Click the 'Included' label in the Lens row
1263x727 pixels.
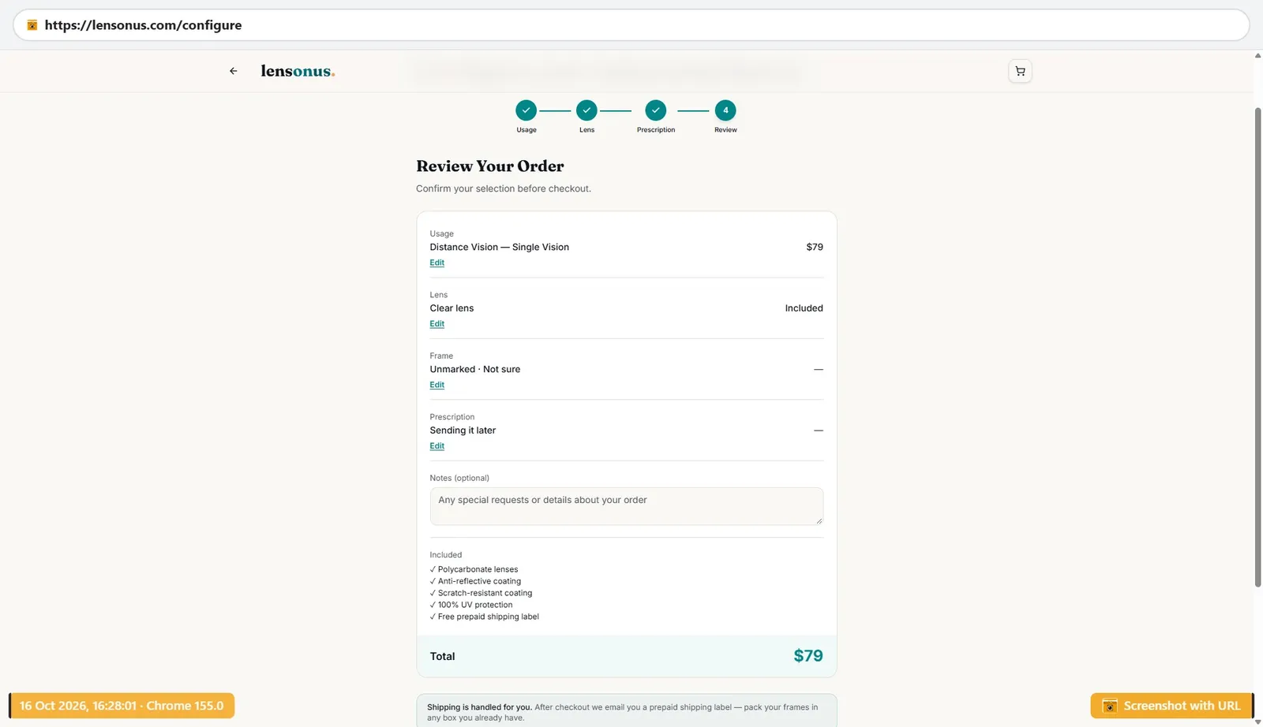(x=804, y=308)
